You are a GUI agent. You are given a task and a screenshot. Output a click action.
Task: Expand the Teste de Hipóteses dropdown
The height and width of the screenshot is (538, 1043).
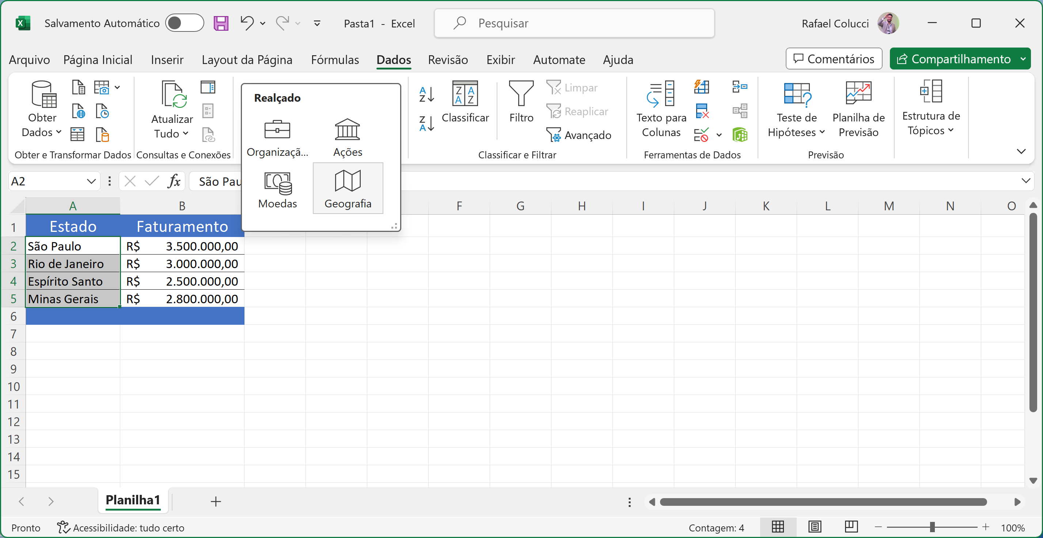[822, 132]
